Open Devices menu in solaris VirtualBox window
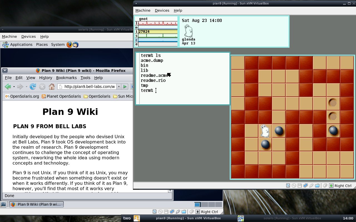The width and height of the screenshot is (356, 222). 28,36
